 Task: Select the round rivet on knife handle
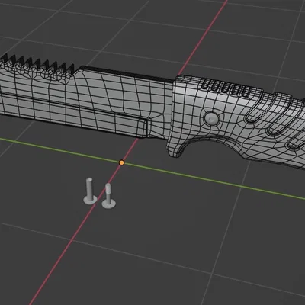point(211,119)
